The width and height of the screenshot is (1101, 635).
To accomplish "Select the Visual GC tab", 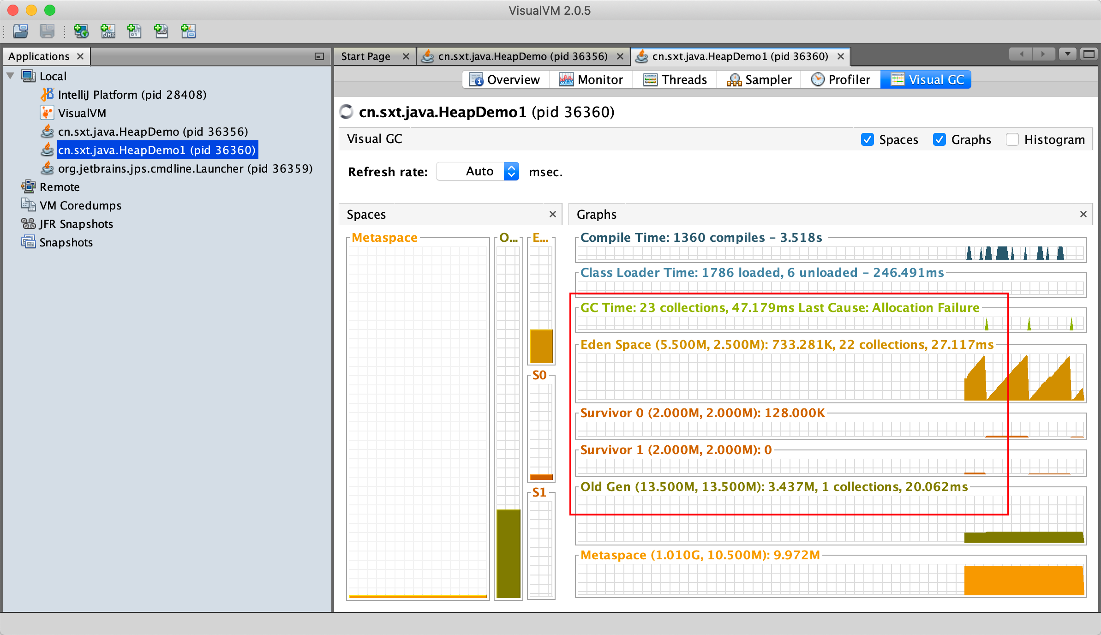I will [x=926, y=79].
